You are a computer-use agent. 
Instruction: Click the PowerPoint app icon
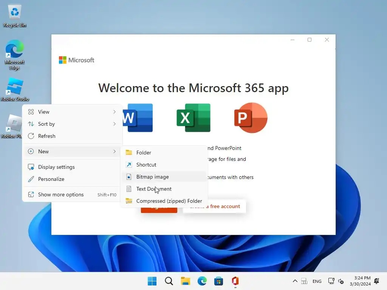coord(251,118)
